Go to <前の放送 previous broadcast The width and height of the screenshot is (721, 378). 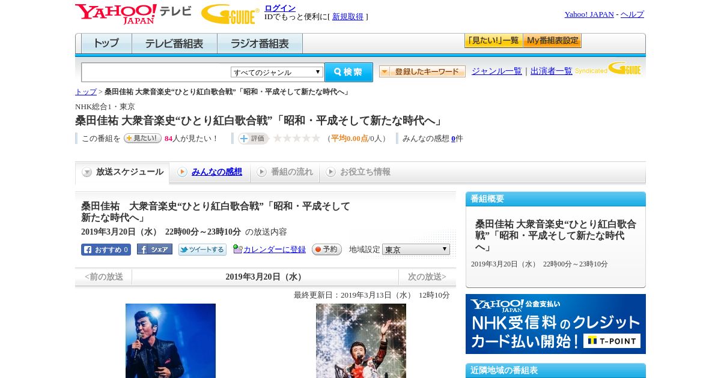[x=104, y=277]
